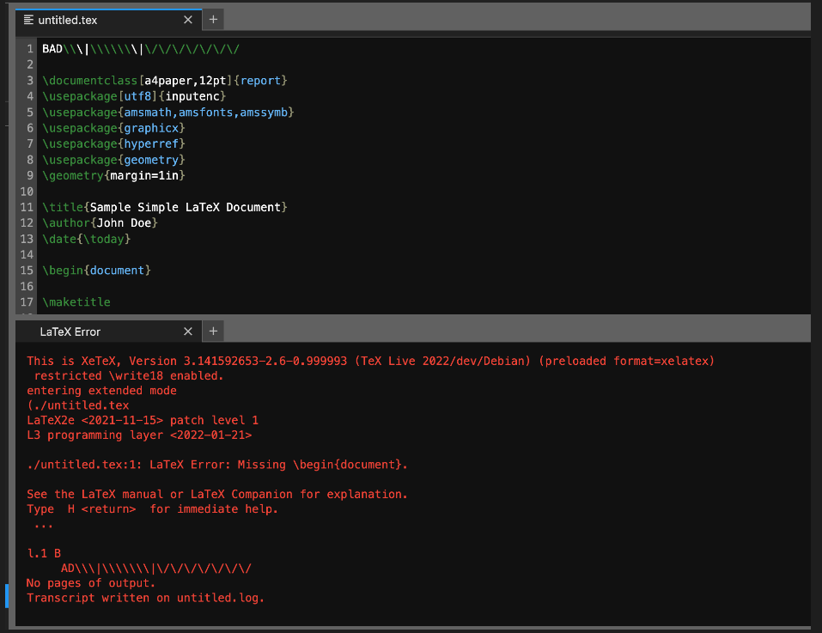Click margin=1in geometry setting
822x633 pixels.
[x=144, y=175]
